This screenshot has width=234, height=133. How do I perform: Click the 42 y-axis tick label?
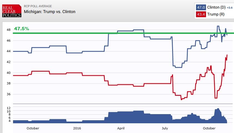click(9, 62)
